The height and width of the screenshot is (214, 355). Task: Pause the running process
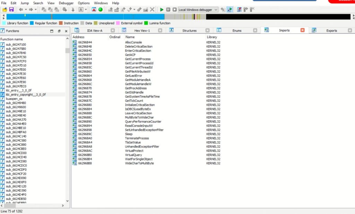click(168, 9)
